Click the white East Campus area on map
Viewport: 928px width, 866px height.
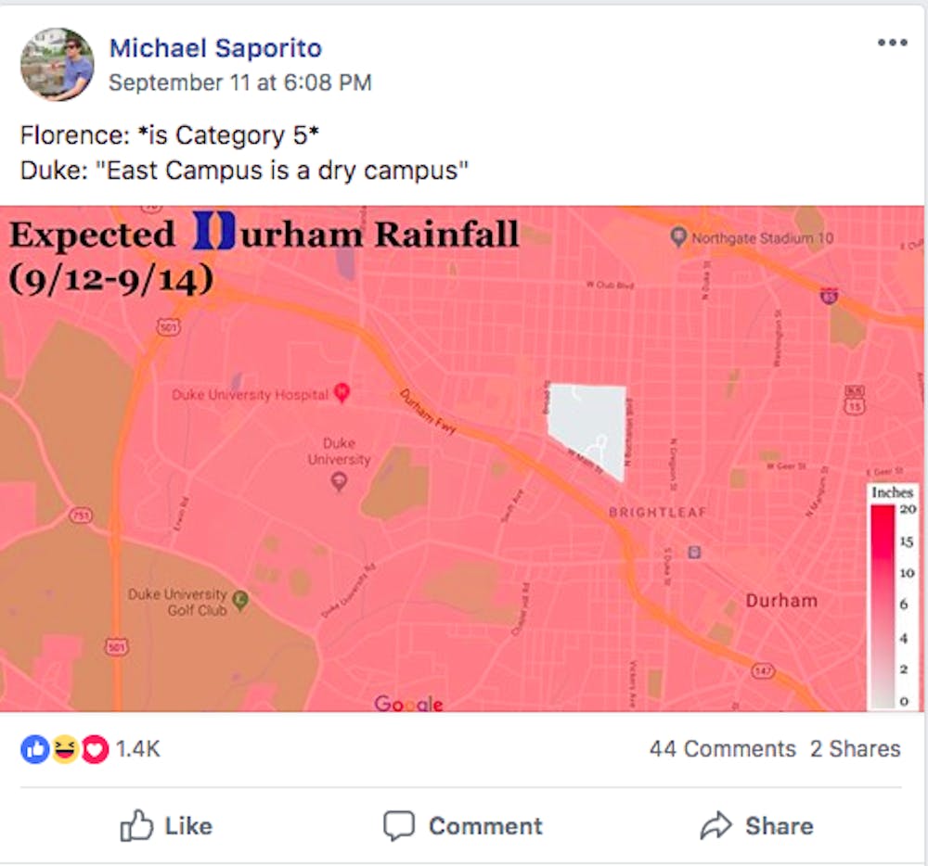[587, 420]
